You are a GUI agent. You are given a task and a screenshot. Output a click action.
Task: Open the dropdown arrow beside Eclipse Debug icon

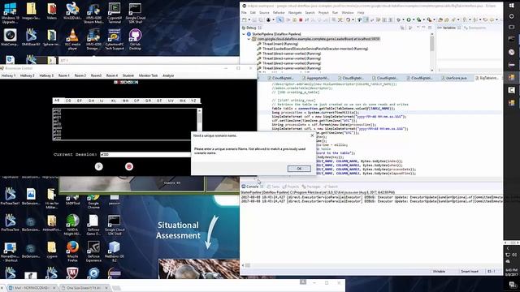click(x=403, y=19)
